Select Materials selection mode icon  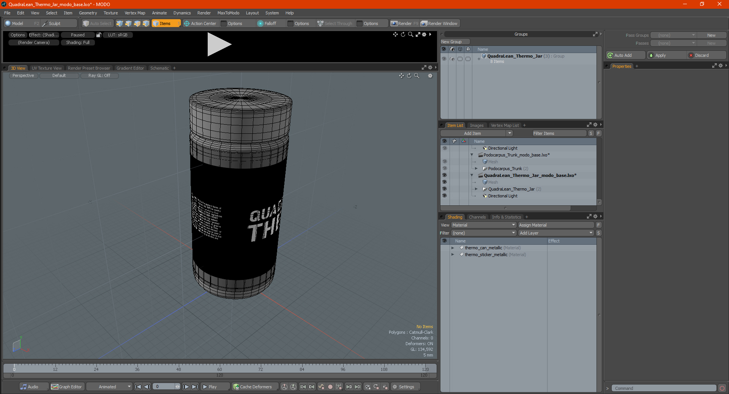click(146, 23)
